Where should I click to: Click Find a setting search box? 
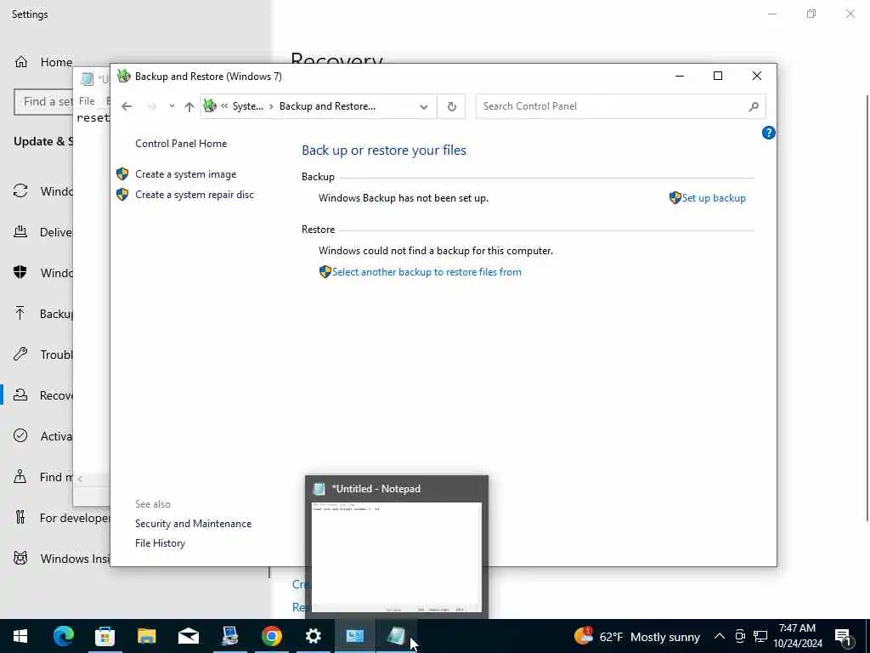pyautogui.click(x=44, y=102)
